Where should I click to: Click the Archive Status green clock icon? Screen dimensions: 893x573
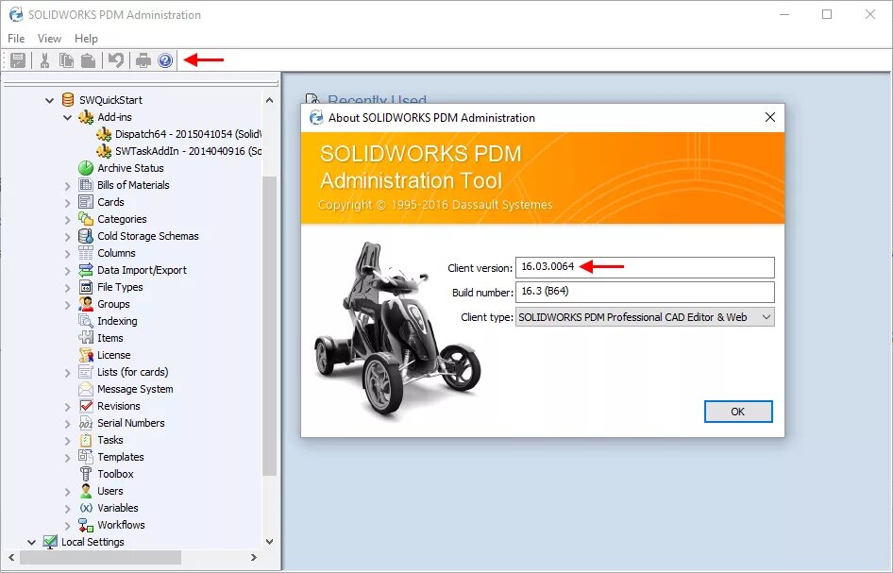coord(86,168)
